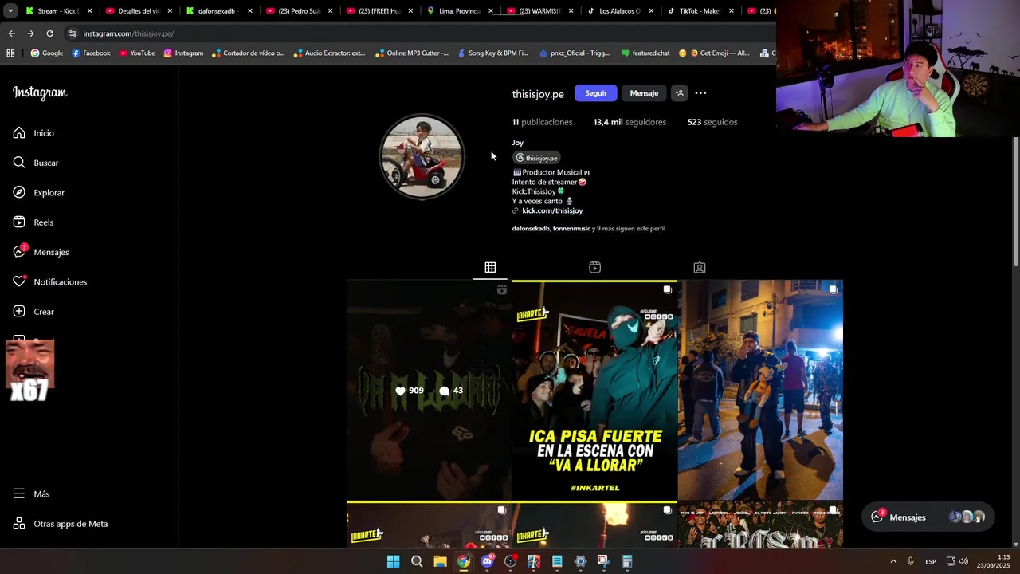Image resolution: width=1020 pixels, height=574 pixels.
Task: Switch to dafonsekadb browser tab
Action: click(x=218, y=11)
